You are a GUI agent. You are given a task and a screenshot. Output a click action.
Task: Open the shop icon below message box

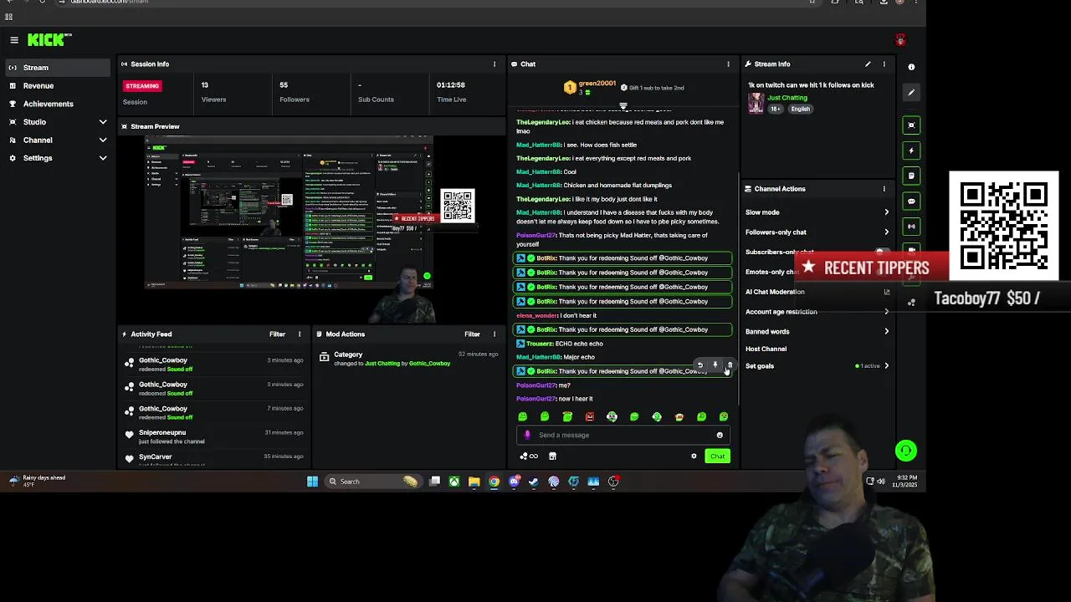click(552, 456)
